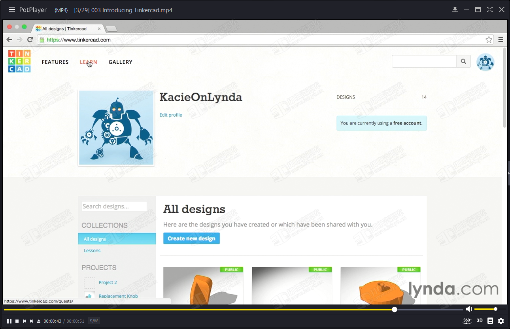The height and width of the screenshot is (329, 510).
Task: Click the LEARN menu item
Action: (88, 62)
